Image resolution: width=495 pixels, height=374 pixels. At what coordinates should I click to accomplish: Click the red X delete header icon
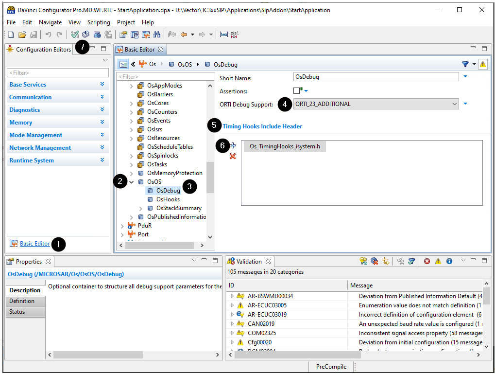(233, 156)
